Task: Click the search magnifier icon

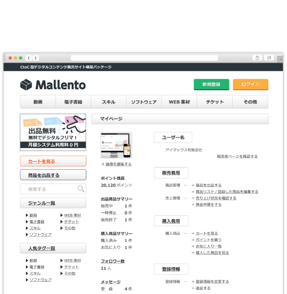Action: [81, 189]
